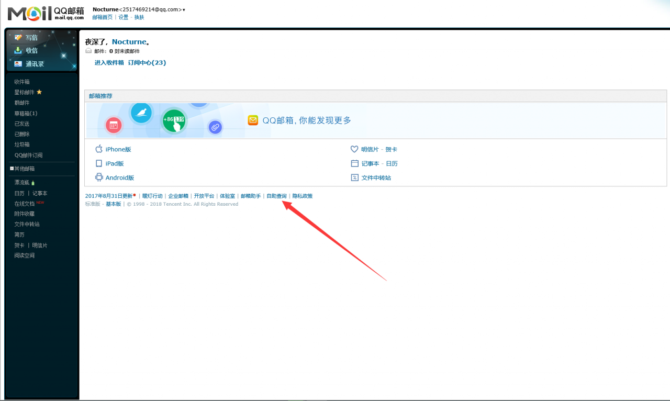Click the green +86 139 circle icon
This screenshot has width=670, height=401.
(174, 121)
